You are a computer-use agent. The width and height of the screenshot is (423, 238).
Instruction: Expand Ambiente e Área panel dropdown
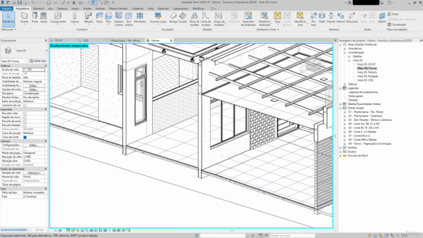coord(268,29)
